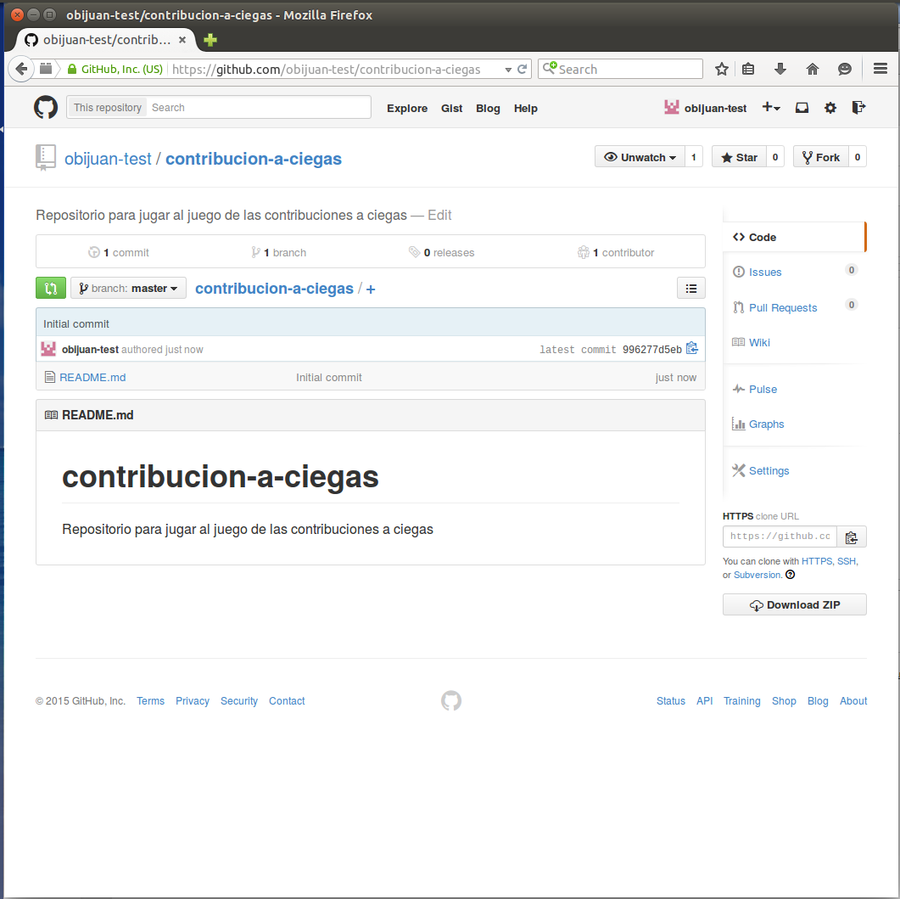
Task: Open the Issues tab in sidebar
Action: (765, 273)
